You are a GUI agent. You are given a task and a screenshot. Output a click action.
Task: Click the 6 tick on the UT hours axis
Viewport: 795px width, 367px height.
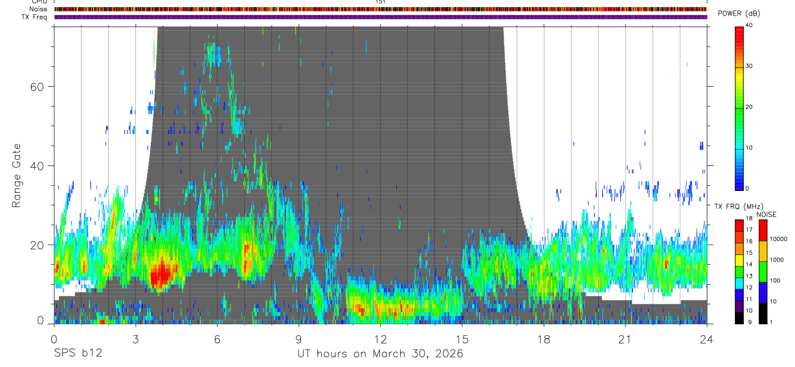point(218,339)
